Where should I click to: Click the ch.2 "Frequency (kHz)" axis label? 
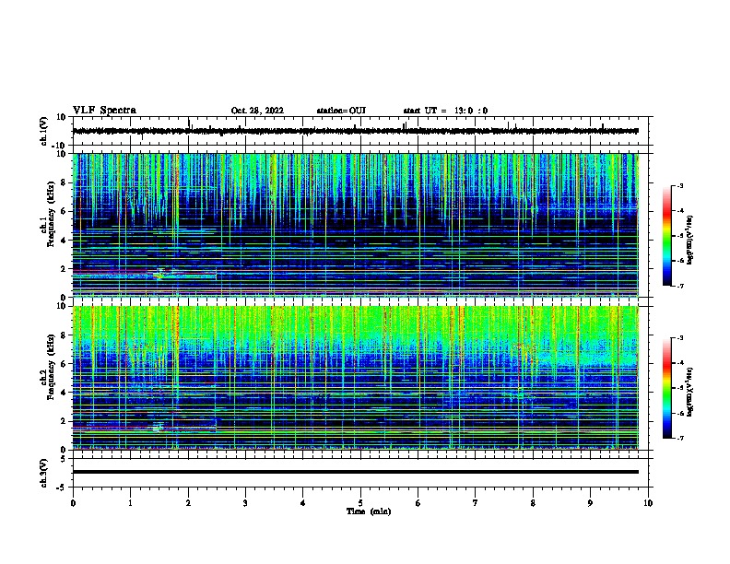pos(51,367)
